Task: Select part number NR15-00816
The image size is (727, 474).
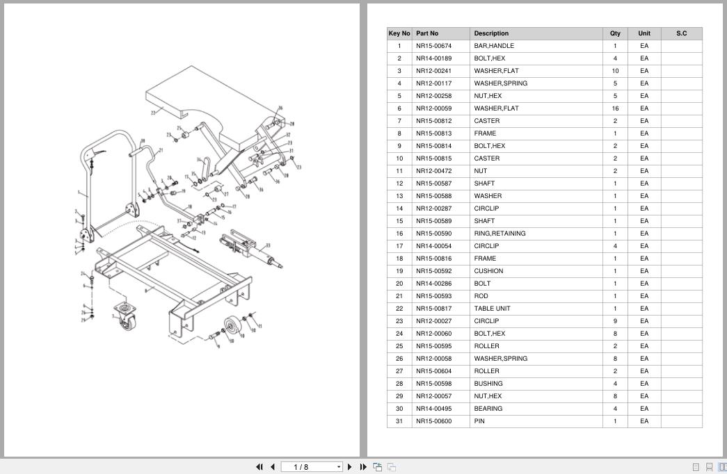Action: tap(433, 259)
